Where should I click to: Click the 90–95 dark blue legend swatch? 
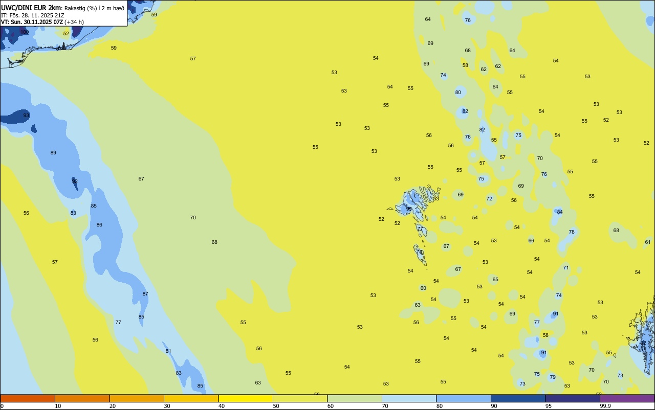point(518,398)
